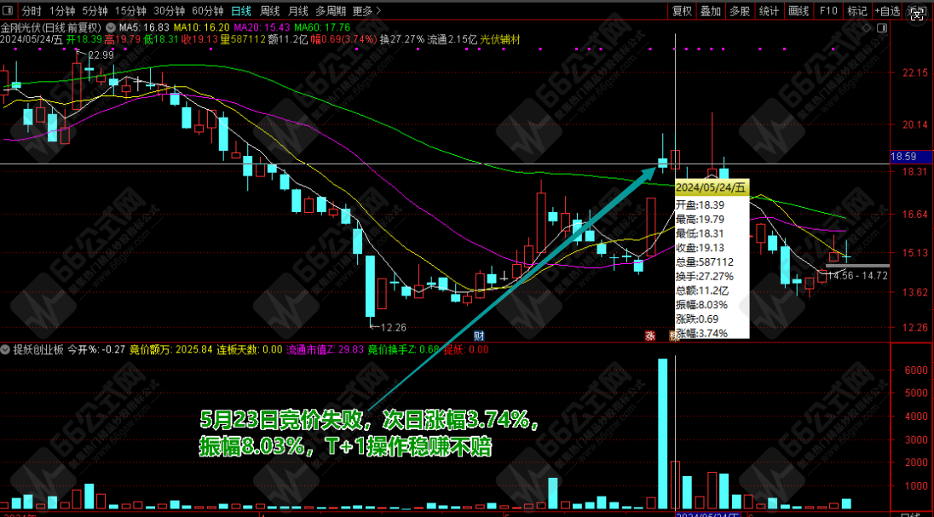Switch to 分时 intraday view
The height and width of the screenshot is (517, 934).
pos(31,11)
